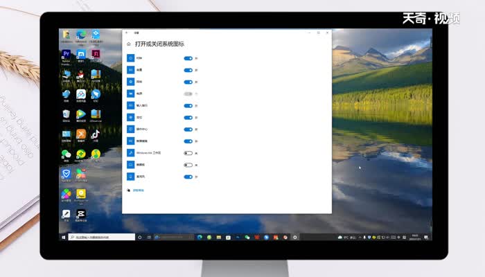Turn off the 音量 (Volume) system icon
Screen dimensions: 485x277
[188, 71]
